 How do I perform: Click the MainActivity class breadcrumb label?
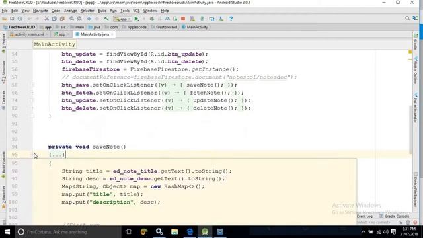coord(55,44)
